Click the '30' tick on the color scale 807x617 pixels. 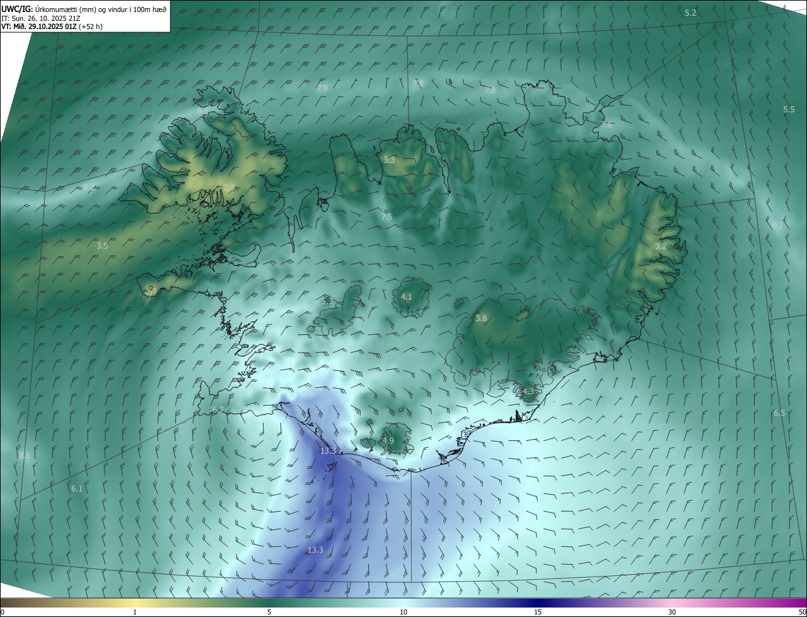[x=672, y=613]
